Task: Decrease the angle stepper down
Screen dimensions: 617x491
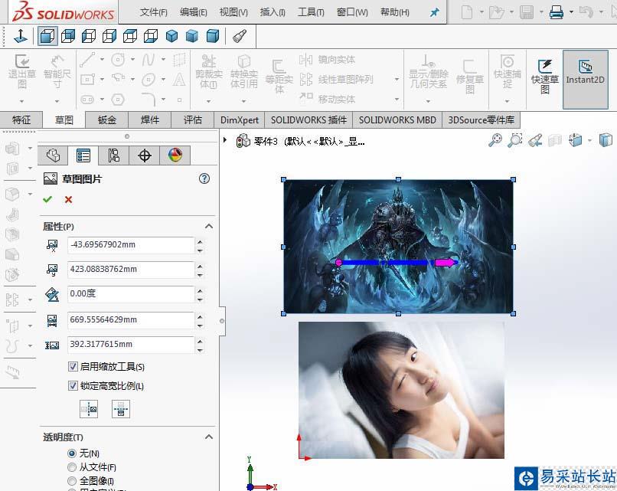Action: [201, 300]
